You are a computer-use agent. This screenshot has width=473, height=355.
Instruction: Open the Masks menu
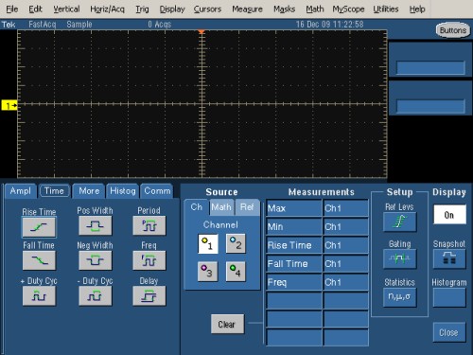[284, 9]
